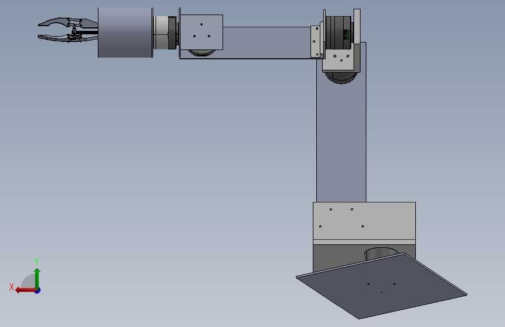Pick the small end plate at forearm's elbow end
Image resolution: width=505 pixels, height=327 pixels.
tap(315, 42)
